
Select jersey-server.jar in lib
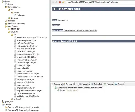[23, 85]
